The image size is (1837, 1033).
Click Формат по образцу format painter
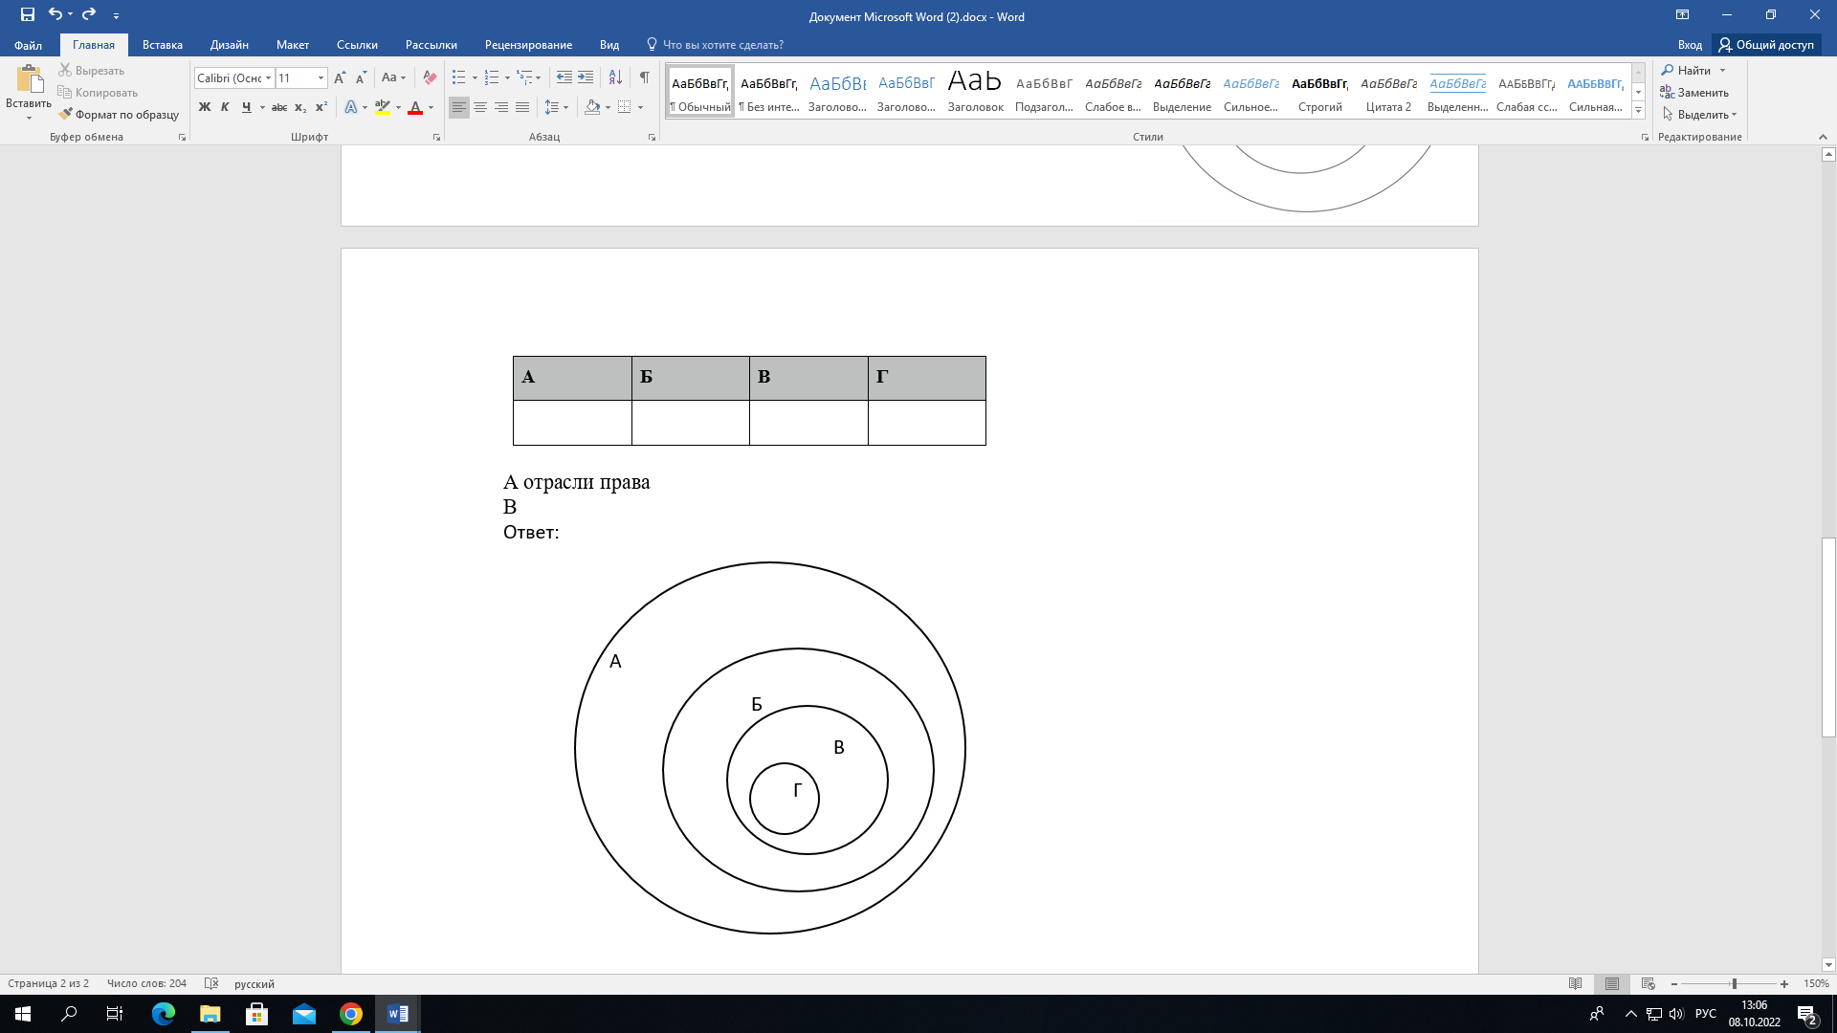tap(119, 114)
